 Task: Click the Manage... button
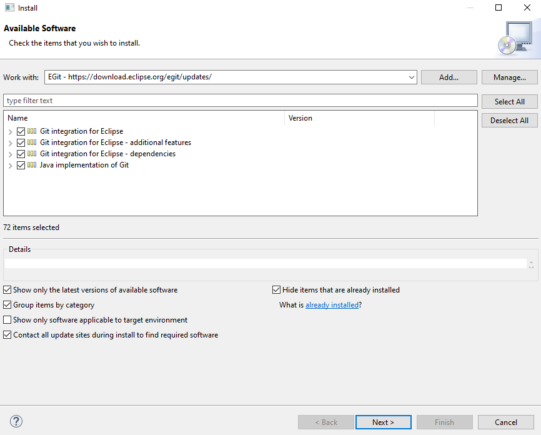[x=510, y=77]
